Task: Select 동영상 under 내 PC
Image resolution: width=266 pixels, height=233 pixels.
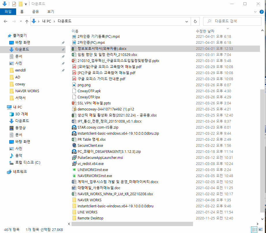Action: [20, 128]
